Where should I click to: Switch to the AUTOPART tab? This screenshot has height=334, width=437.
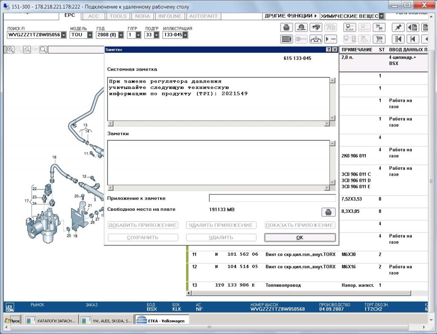click(204, 16)
